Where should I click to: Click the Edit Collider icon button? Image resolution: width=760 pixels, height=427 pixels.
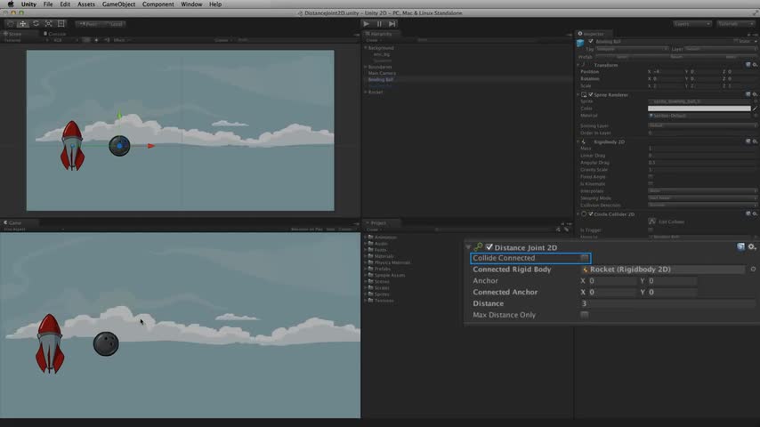click(x=652, y=222)
